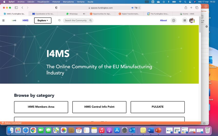Launch FaceTime from the Dock
The height and width of the screenshot is (136, 218).
[41, 130]
